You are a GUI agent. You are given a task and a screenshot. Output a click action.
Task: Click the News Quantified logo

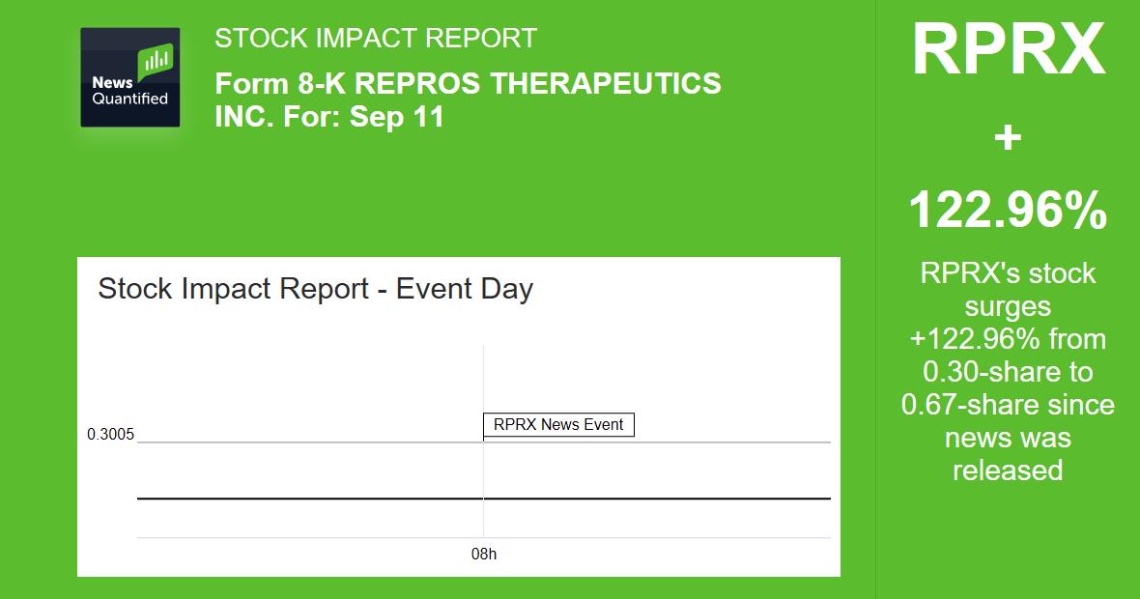tap(129, 77)
